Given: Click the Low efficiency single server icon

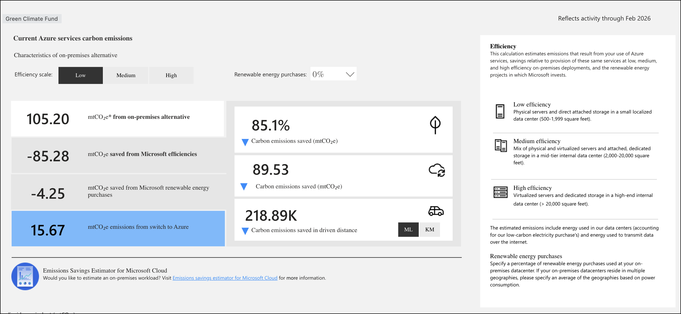Looking at the screenshot, I should (x=500, y=111).
